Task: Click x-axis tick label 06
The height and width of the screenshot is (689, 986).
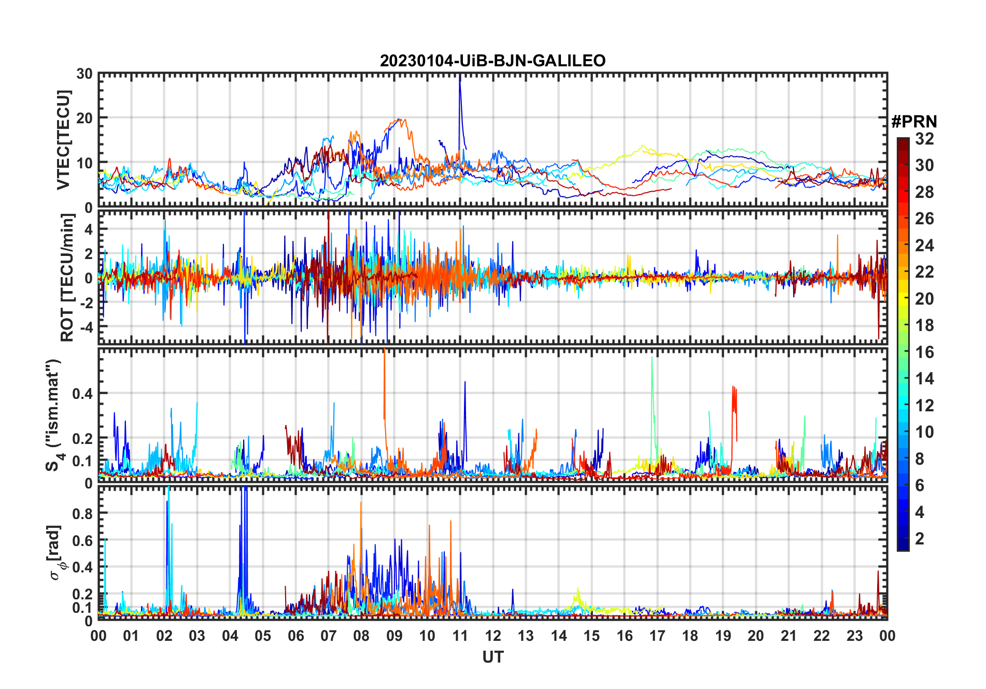Action: point(295,636)
